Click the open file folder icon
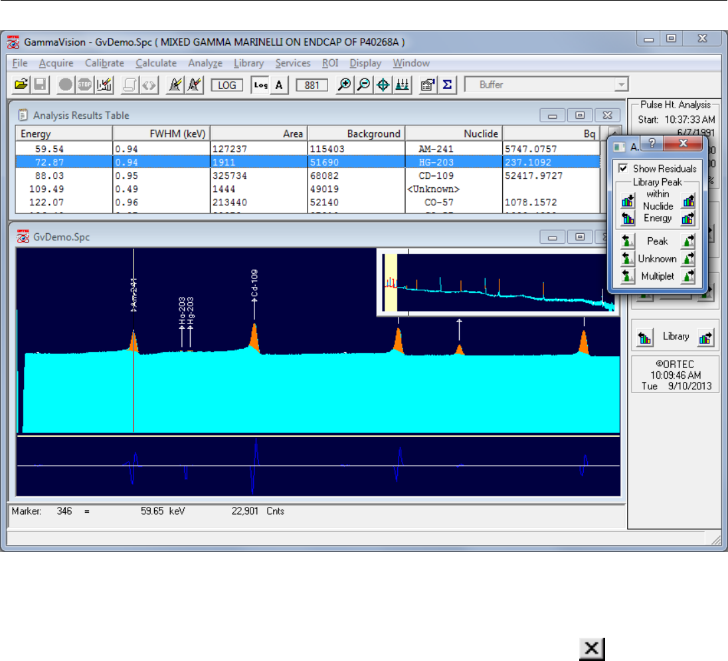Viewport: 728px width, 661px height. tap(21, 85)
